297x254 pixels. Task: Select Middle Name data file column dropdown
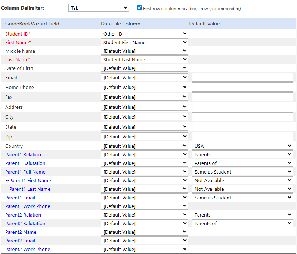(x=144, y=51)
